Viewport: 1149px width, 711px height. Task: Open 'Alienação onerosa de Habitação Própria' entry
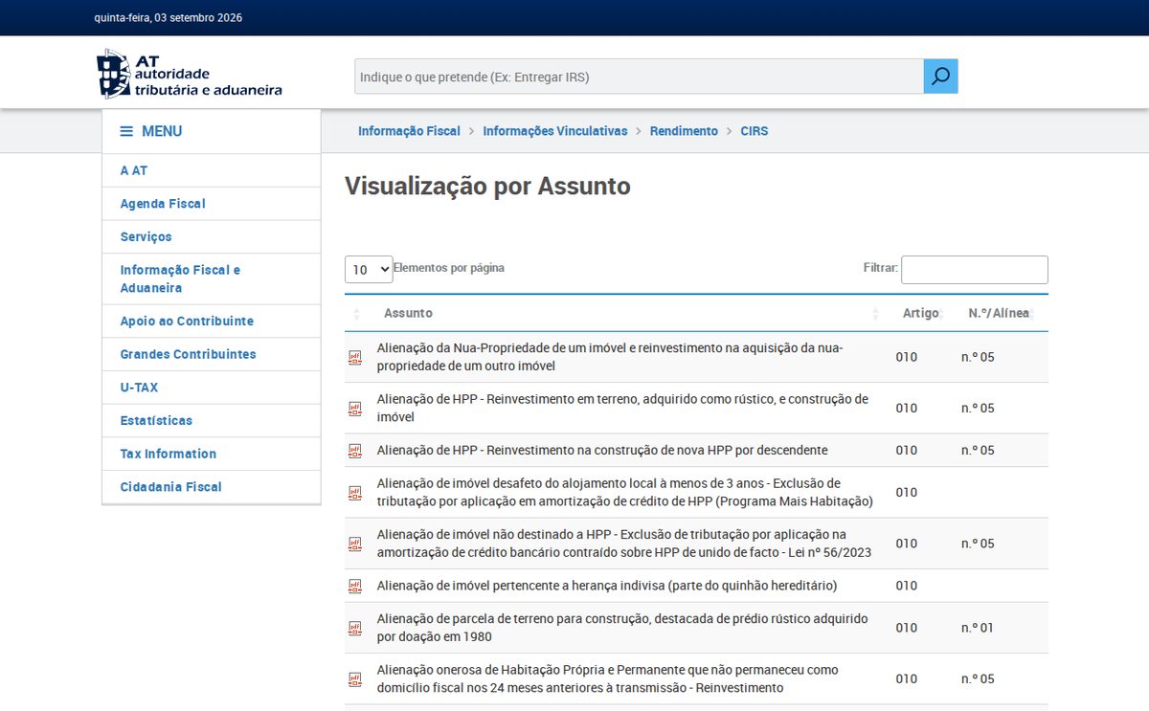[x=608, y=679]
